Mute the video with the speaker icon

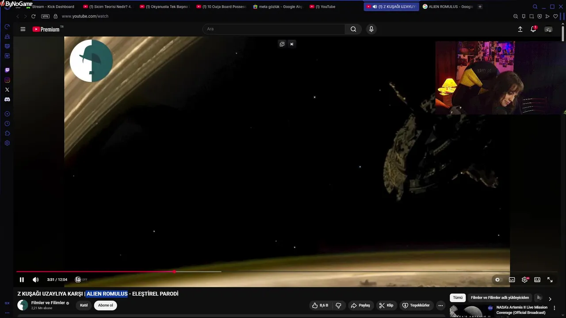[x=36, y=280]
